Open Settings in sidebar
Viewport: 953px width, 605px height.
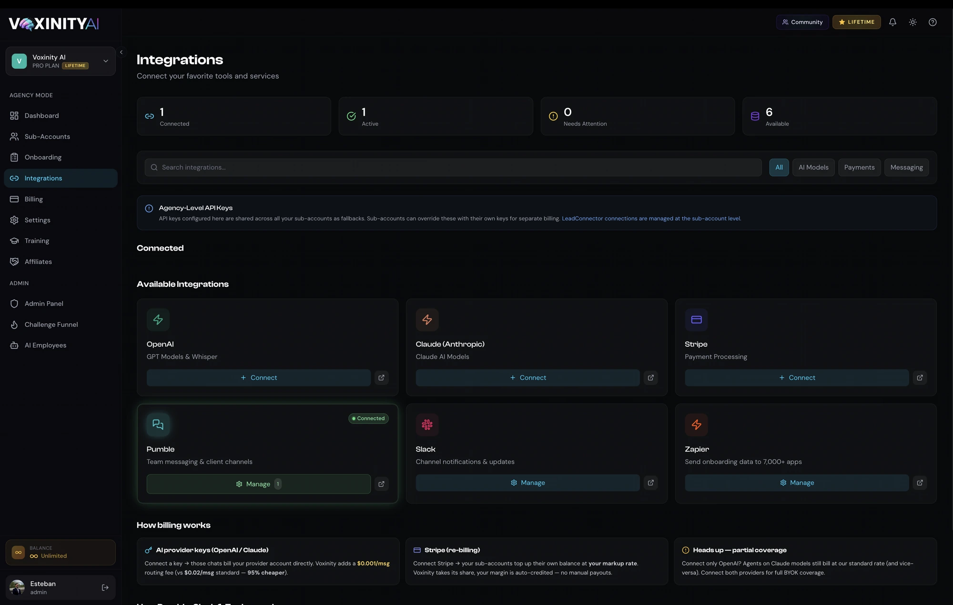[61, 220]
